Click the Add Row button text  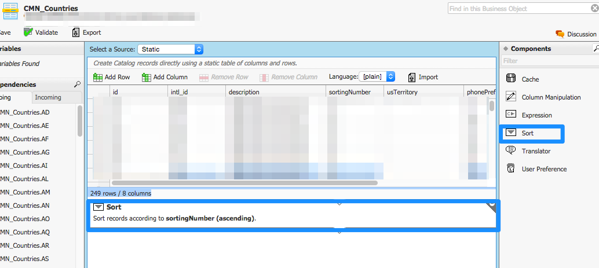click(x=117, y=77)
